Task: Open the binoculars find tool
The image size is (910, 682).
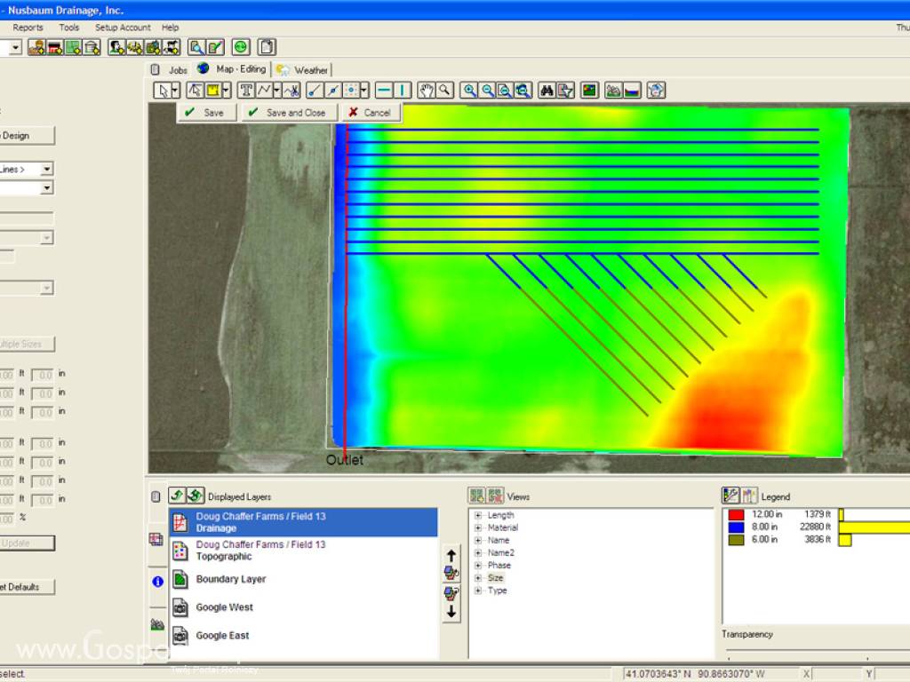Action: click(547, 91)
